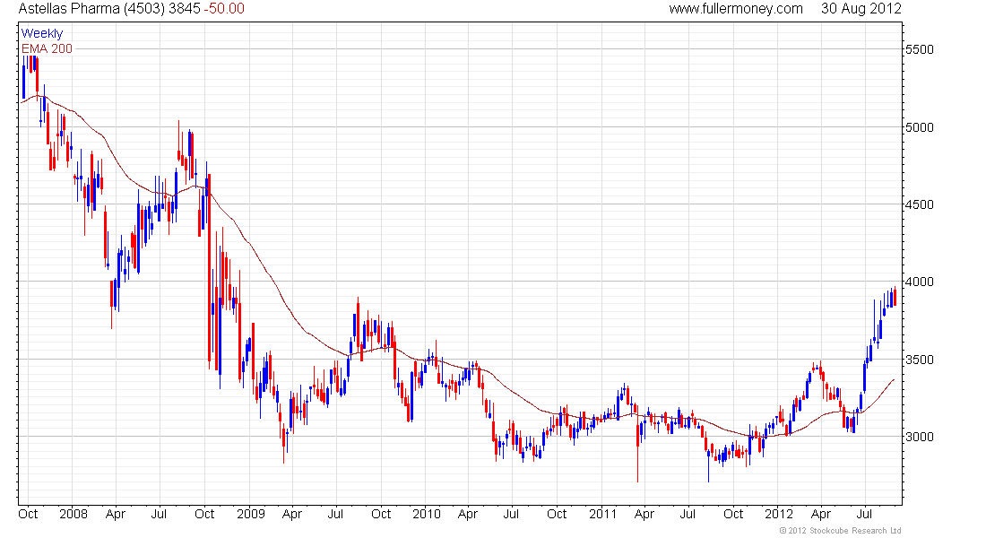986x538 pixels.
Task: Click the 4000 price axis label
Action: pos(919,282)
